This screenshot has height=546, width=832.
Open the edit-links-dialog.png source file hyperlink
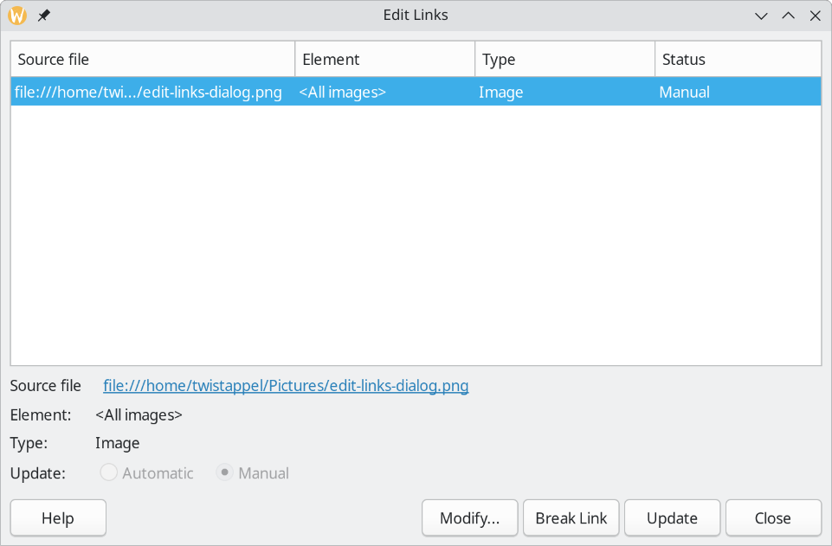[x=286, y=386]
